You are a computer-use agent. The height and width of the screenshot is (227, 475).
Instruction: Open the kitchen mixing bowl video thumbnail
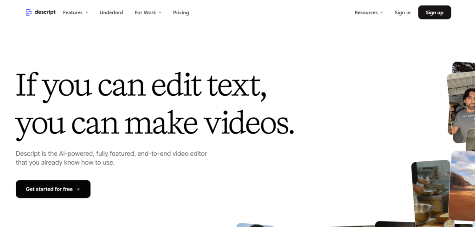(430, 190)
